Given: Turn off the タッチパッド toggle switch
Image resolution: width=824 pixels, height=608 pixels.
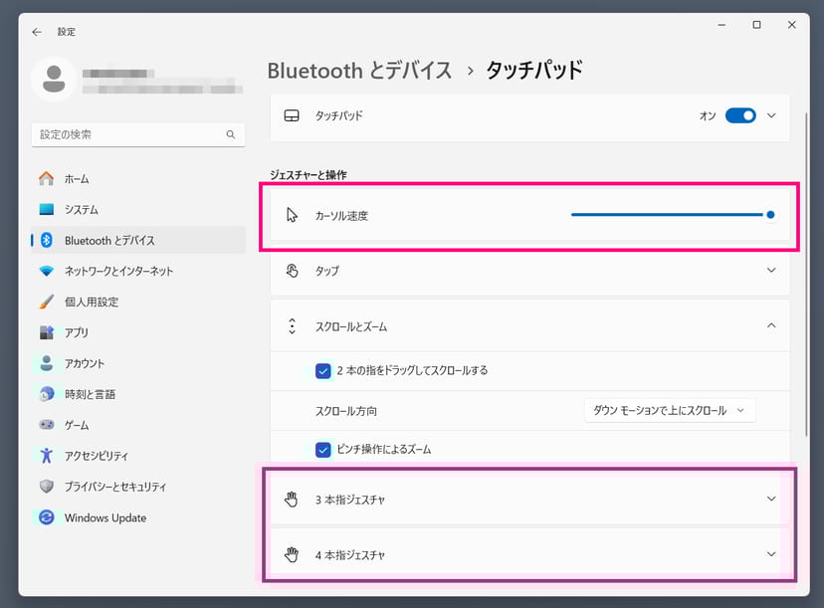Looking at the screenshot, I should [x=740, y=115].
